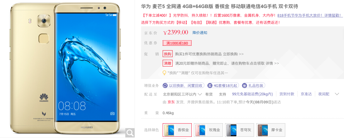The image size is (344, 139).
Task: Select the 香槟金 color option
Action: 177,130
